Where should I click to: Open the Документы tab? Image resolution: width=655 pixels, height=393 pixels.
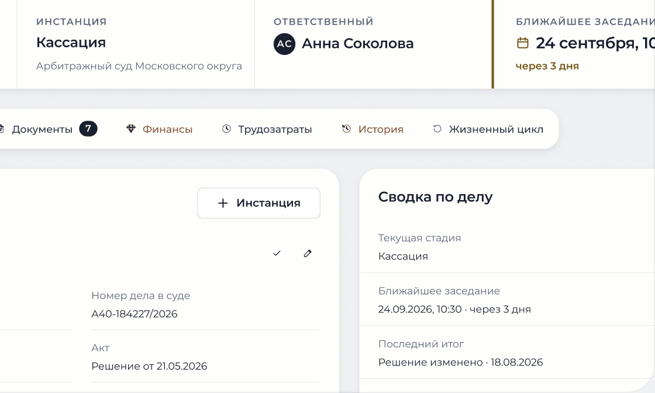point(47,129)
